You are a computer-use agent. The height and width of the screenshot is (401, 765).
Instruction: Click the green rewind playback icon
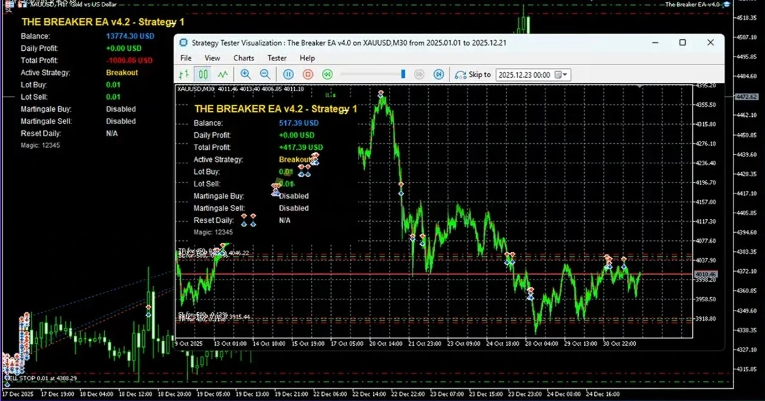pyautogui.click(x=327, y=75)
